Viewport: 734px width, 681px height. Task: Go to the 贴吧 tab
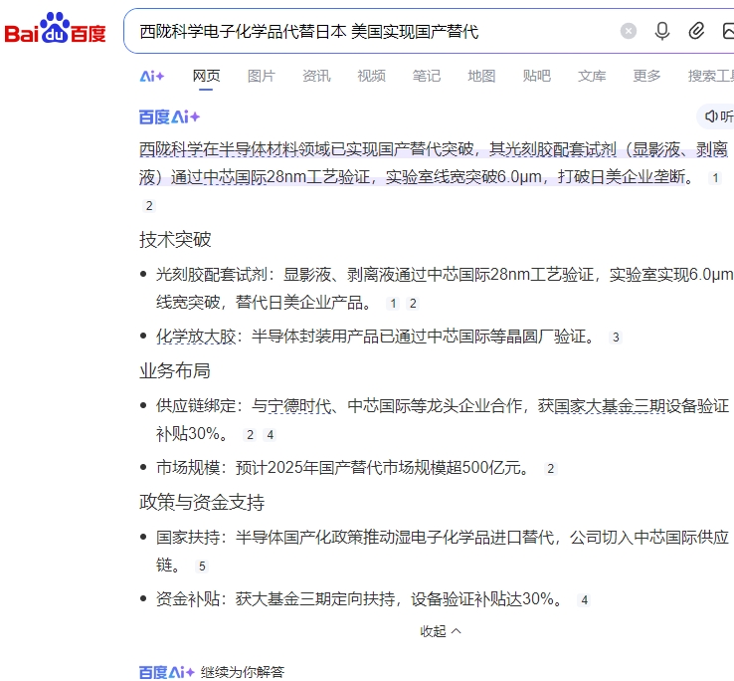(x=536, y=76)
